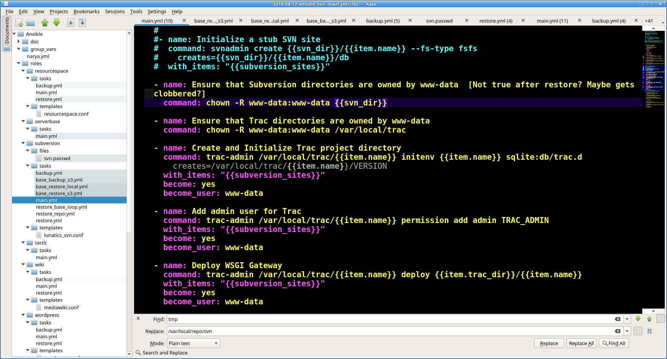The height and width of the screenshot is (359, 667).
Task: Open the Find field history dropdown
Action: [x=627, y=319]
